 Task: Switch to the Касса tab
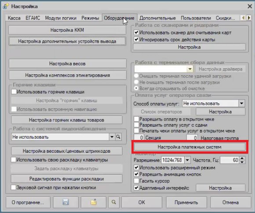pos(14,18)
